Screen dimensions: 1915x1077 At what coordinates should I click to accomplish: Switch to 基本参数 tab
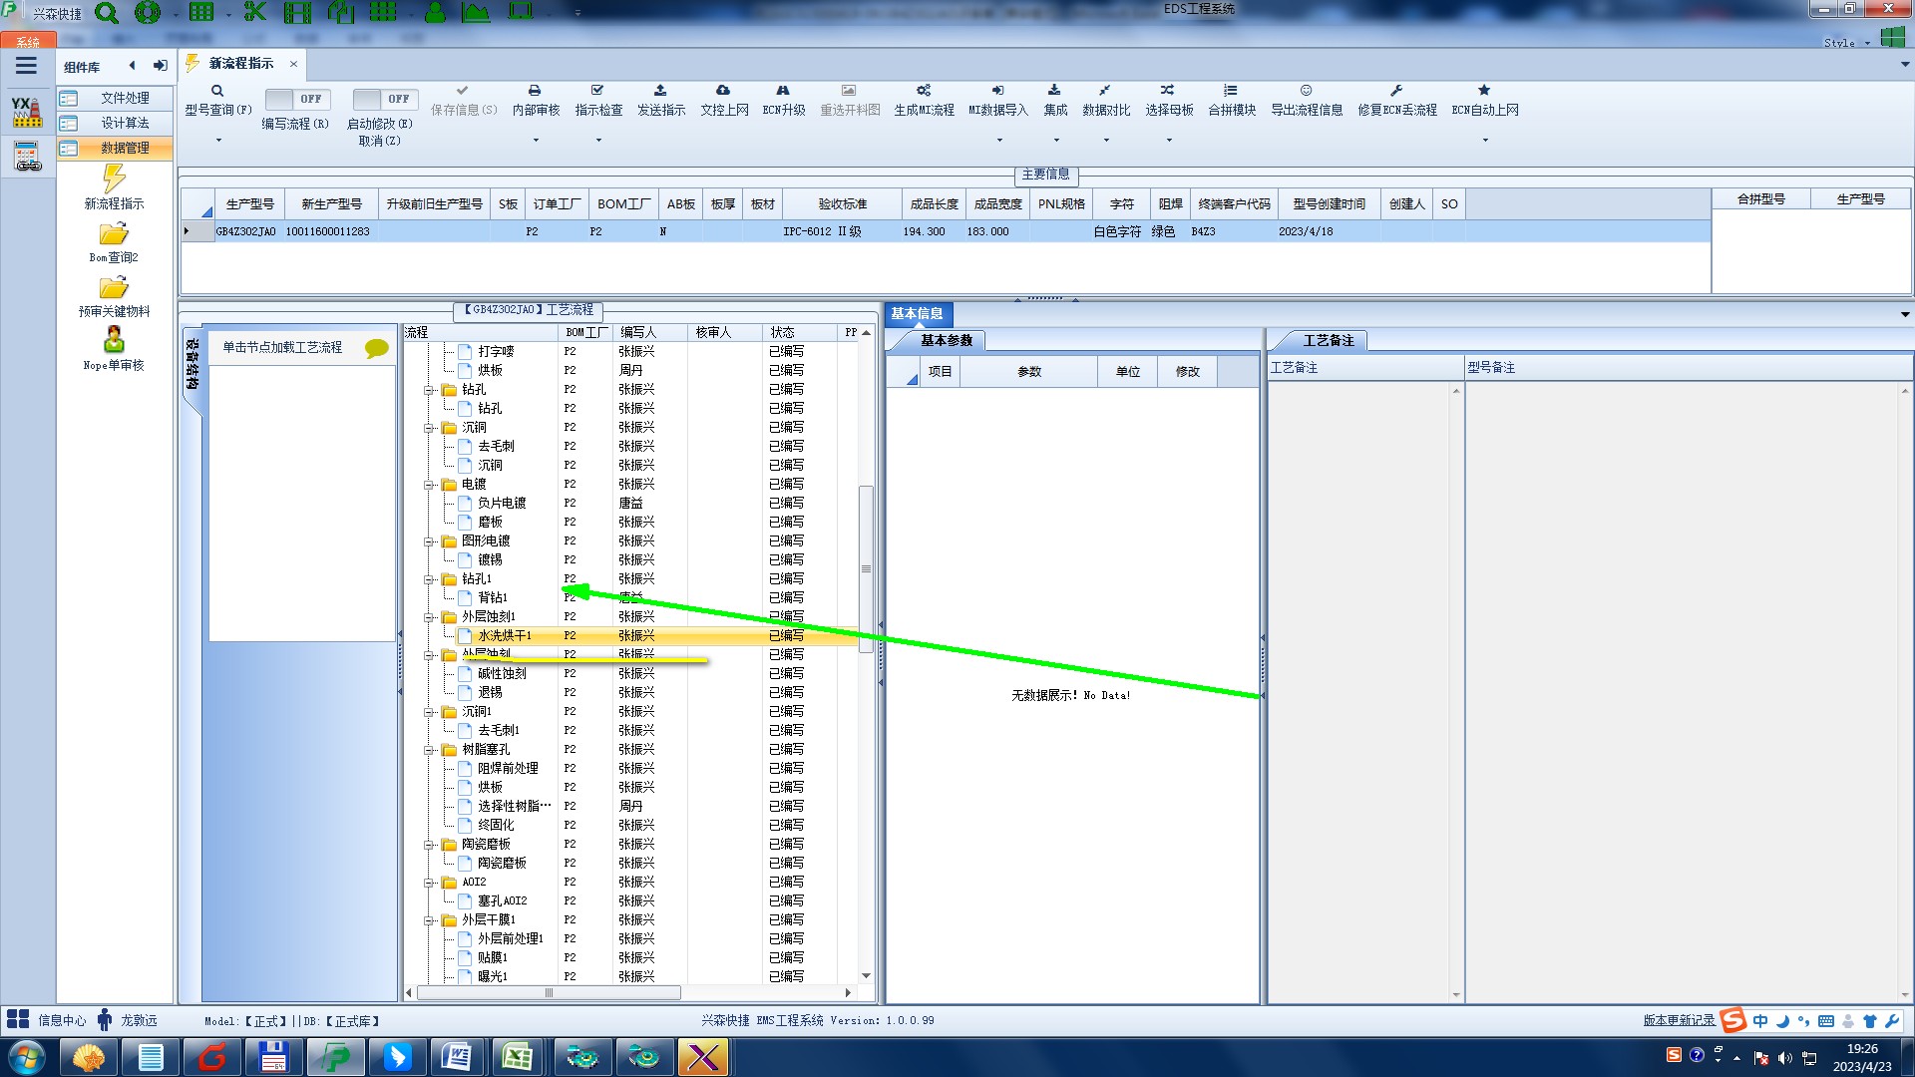tap(946, 341)
